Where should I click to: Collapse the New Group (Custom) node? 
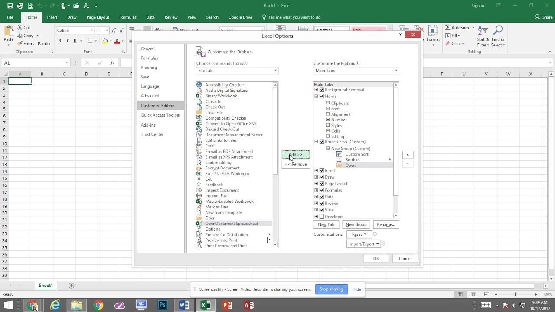point(328,149)
